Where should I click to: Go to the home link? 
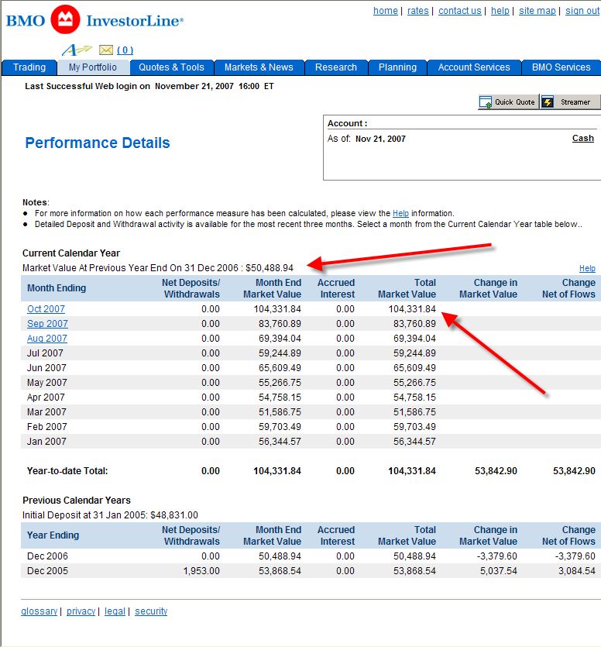385,11
